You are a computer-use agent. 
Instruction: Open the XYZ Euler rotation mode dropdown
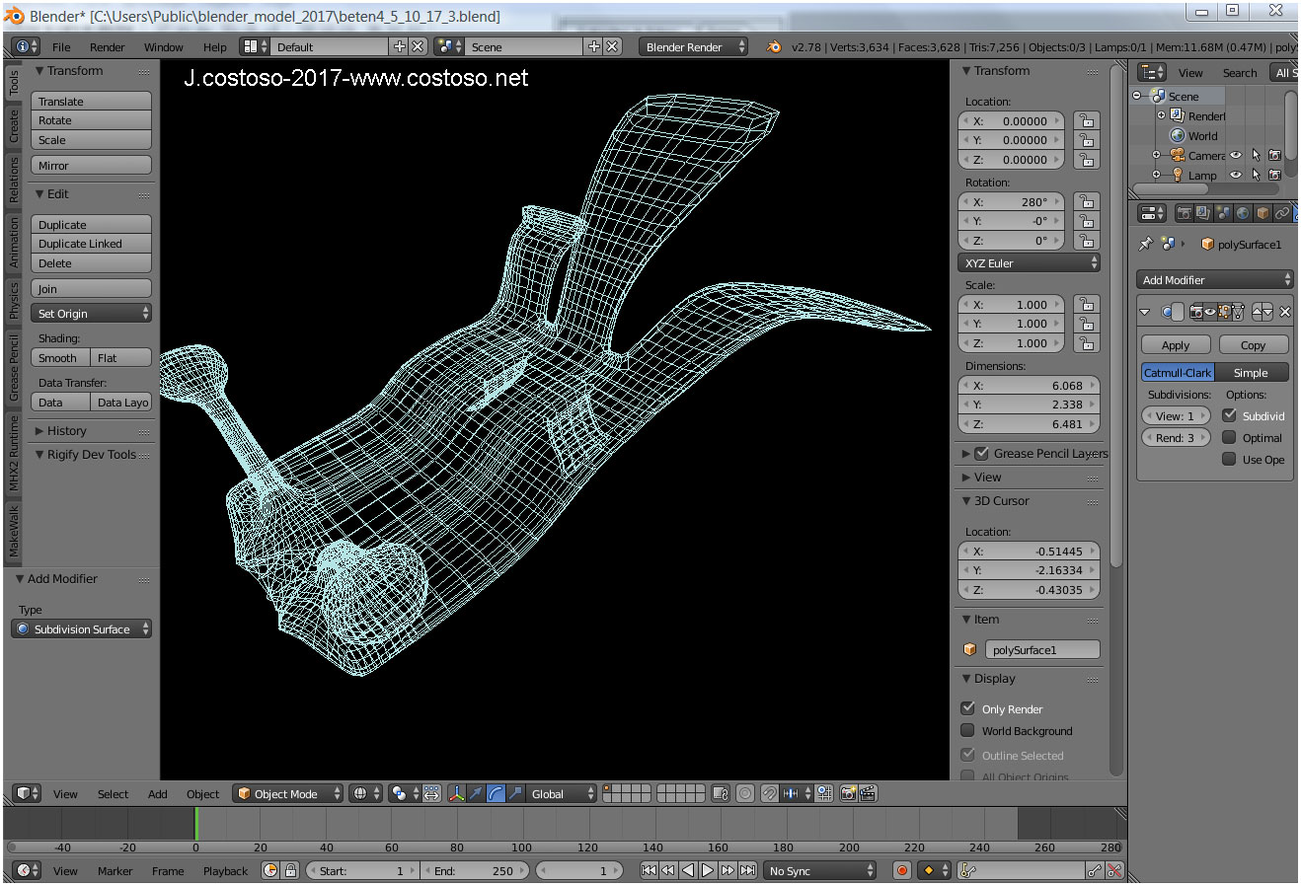pyautogui.click(x=1029, y=263)
